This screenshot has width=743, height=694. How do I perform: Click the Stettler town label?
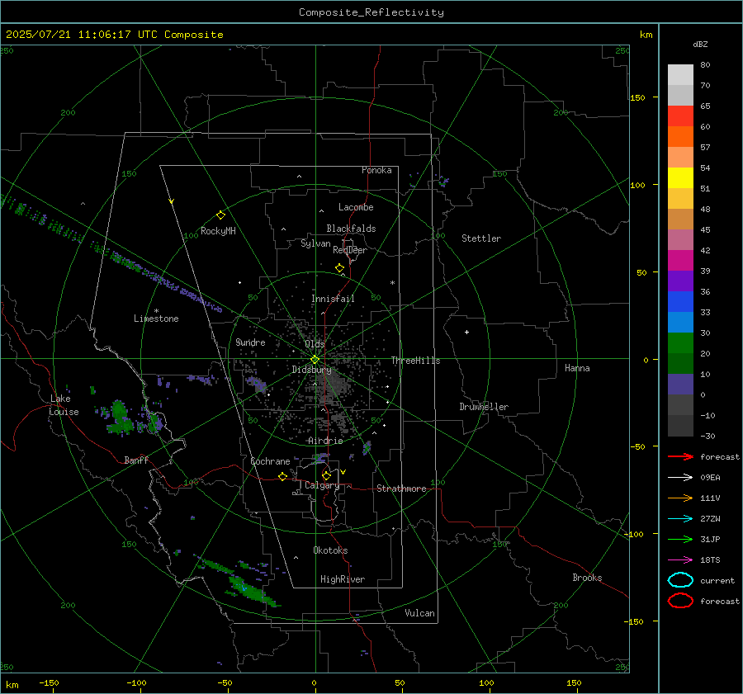click(481, 238)
